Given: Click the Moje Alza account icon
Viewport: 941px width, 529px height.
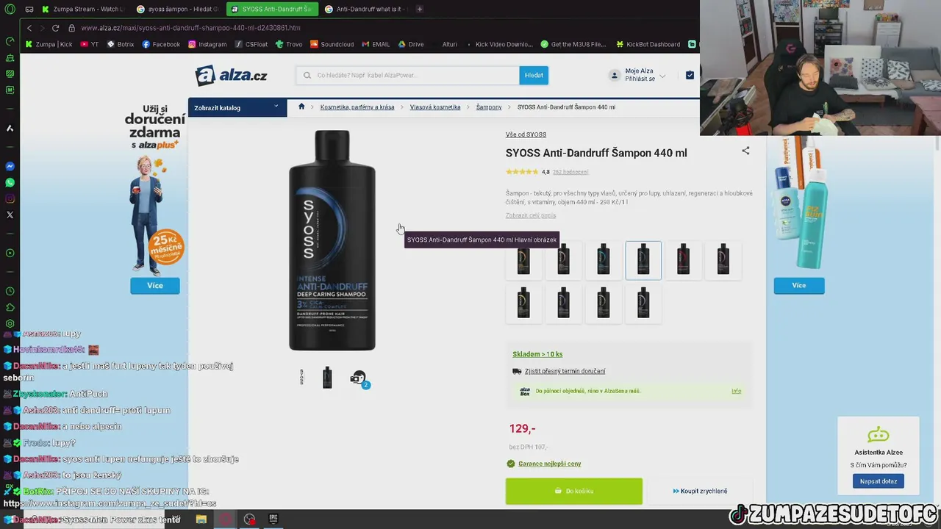Looking at the screenshot, I should [x=615, y=75].
